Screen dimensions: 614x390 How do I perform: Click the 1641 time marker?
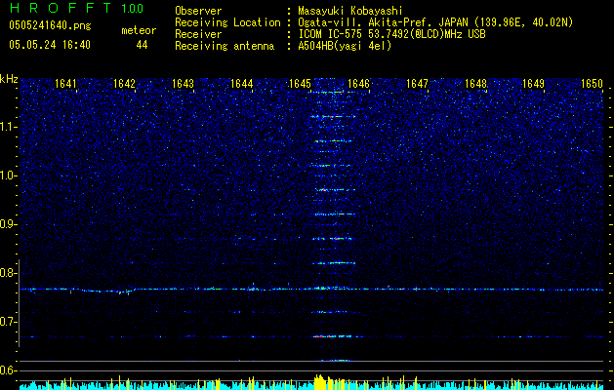tap(65, 83)
